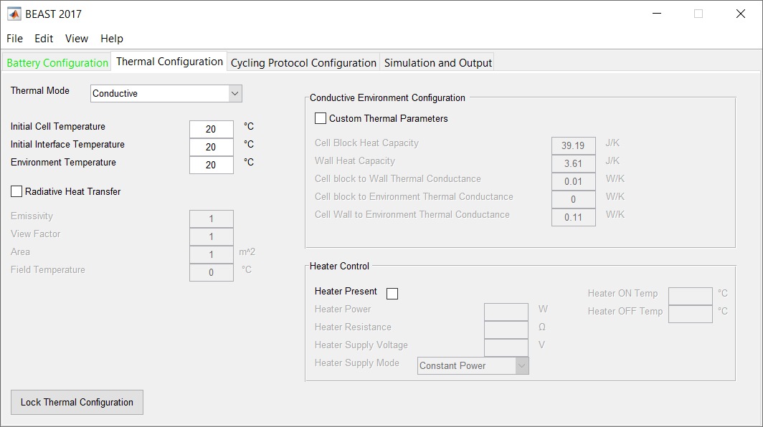Click the Environment Temperature input box
The image size is (763, 427).
click(x=211, y=164)
